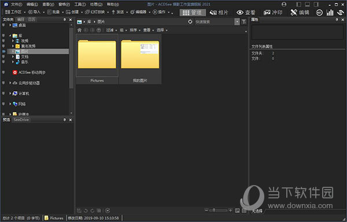Open the 排序 (Sort) dropdown
347x222 pixels.
[x=135, y=30]
